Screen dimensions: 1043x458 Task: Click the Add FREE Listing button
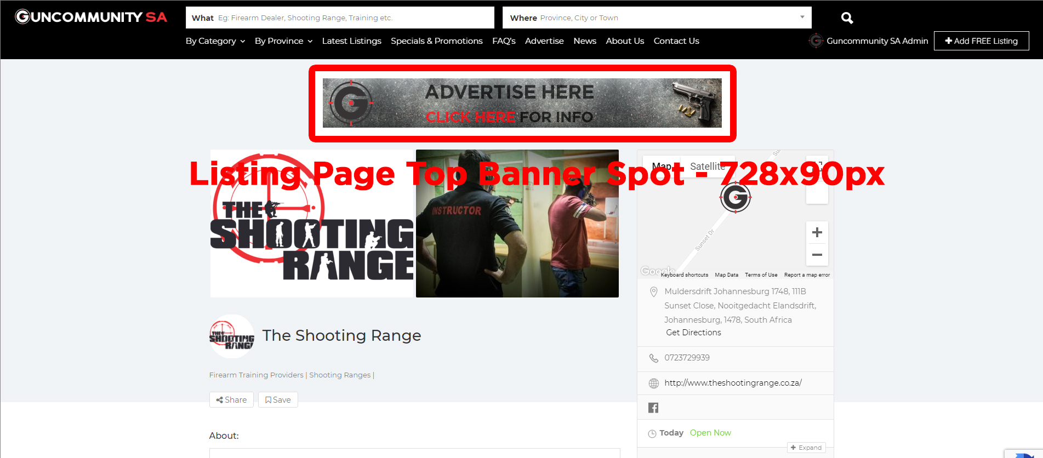click(981, 41)
